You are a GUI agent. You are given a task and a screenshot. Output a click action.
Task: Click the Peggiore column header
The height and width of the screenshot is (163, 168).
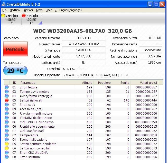[103, 83]
